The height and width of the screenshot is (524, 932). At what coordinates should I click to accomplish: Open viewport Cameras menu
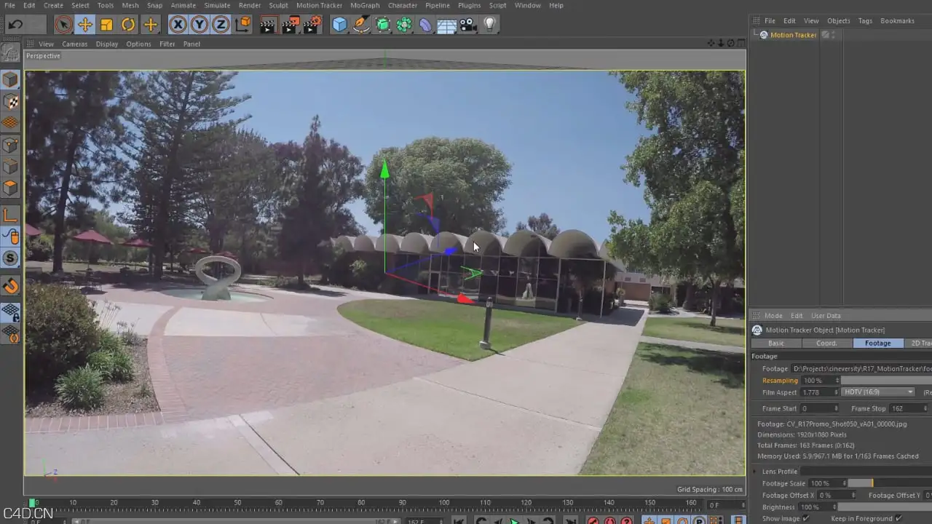(74, 44)
